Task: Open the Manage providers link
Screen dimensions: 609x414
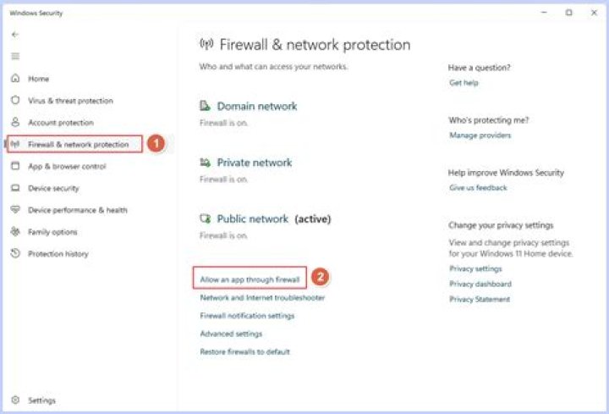Action: click(x=480, y=135)
